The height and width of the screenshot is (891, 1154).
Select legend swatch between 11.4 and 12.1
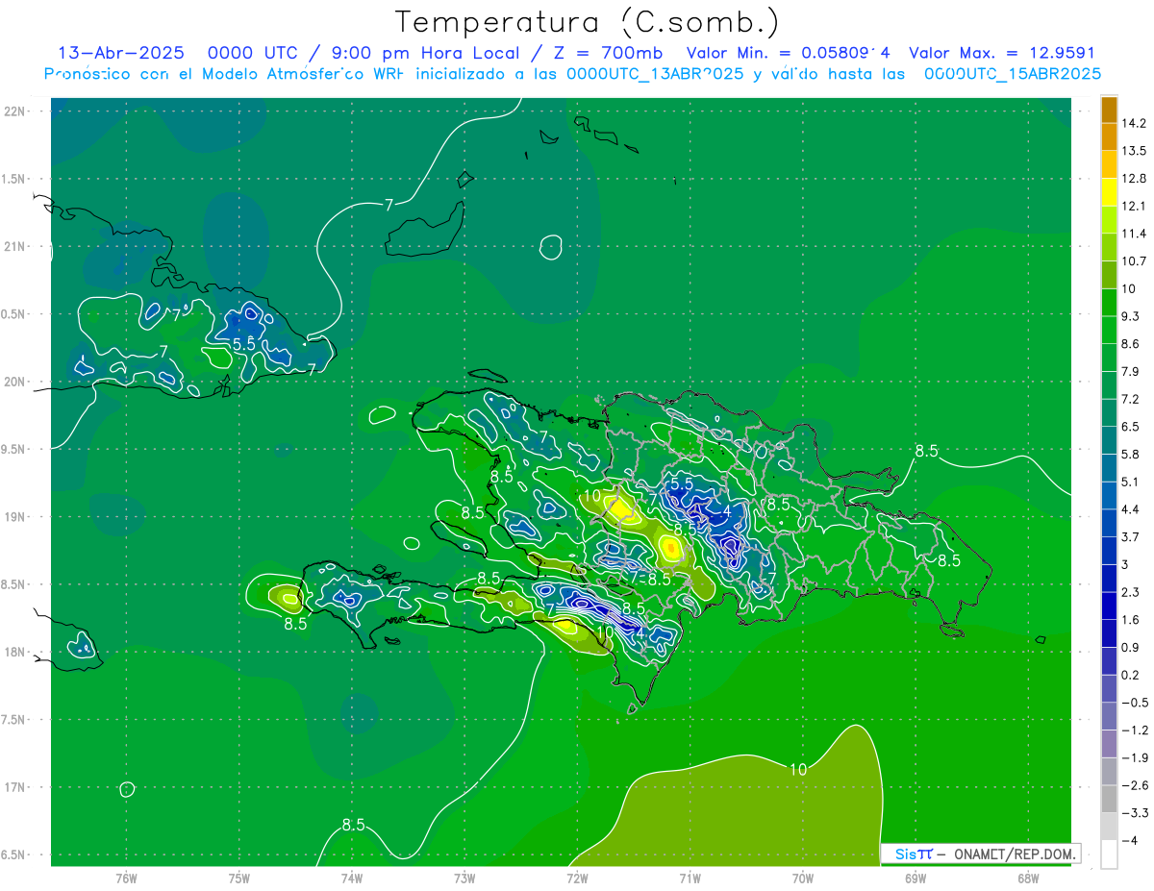click(1109, 219)
